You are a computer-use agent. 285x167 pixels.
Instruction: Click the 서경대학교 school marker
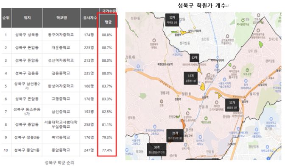(x=177, y=51)
